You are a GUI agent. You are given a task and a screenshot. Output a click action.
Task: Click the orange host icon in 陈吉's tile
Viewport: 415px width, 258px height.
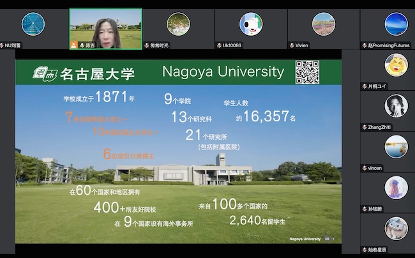[74, 45]
